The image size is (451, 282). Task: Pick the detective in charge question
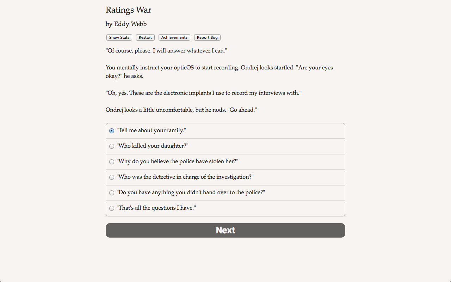pos(111,177)
